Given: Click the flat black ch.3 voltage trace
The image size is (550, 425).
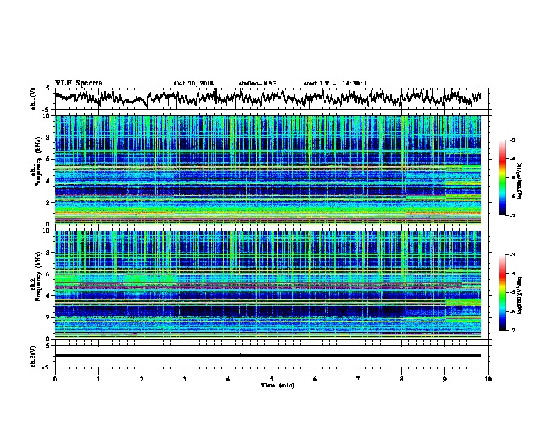Looking at the screenshot, I should tap(268, 356).
